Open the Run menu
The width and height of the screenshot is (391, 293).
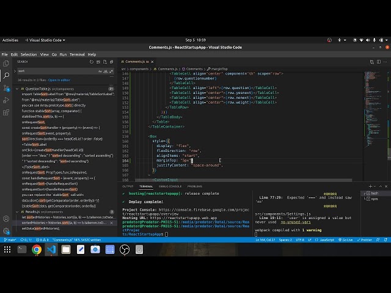click(63, 54)
